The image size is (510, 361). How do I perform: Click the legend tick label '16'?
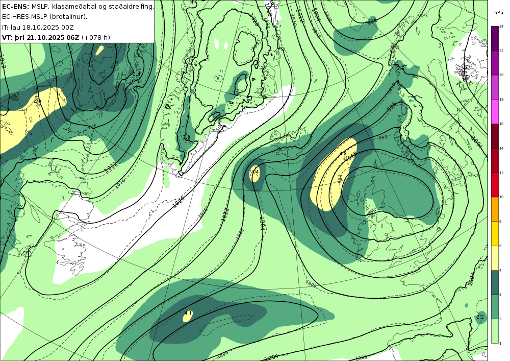(x=501, y=124)
